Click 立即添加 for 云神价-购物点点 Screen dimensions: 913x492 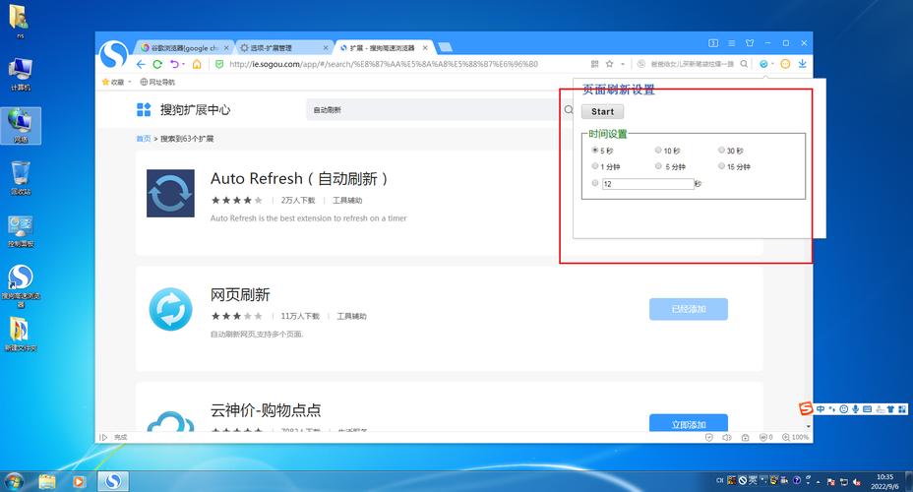click(689, 423)
